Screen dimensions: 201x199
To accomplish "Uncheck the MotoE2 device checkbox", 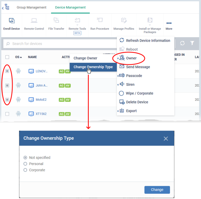I will [x=7, y=99].
